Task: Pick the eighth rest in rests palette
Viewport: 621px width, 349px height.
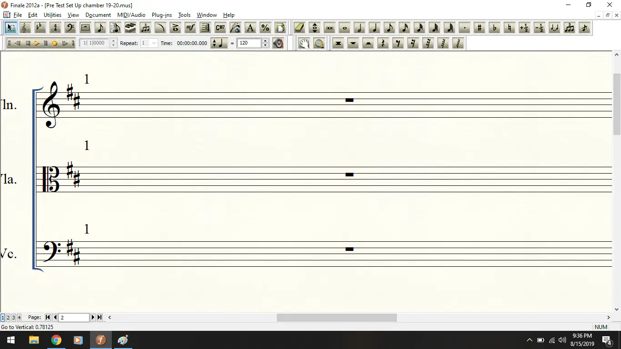Action: 398,43
